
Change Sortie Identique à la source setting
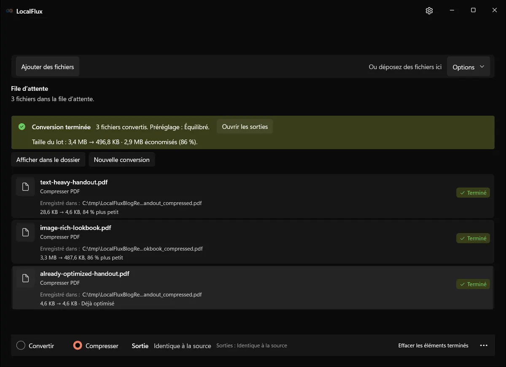pos(182,346)
